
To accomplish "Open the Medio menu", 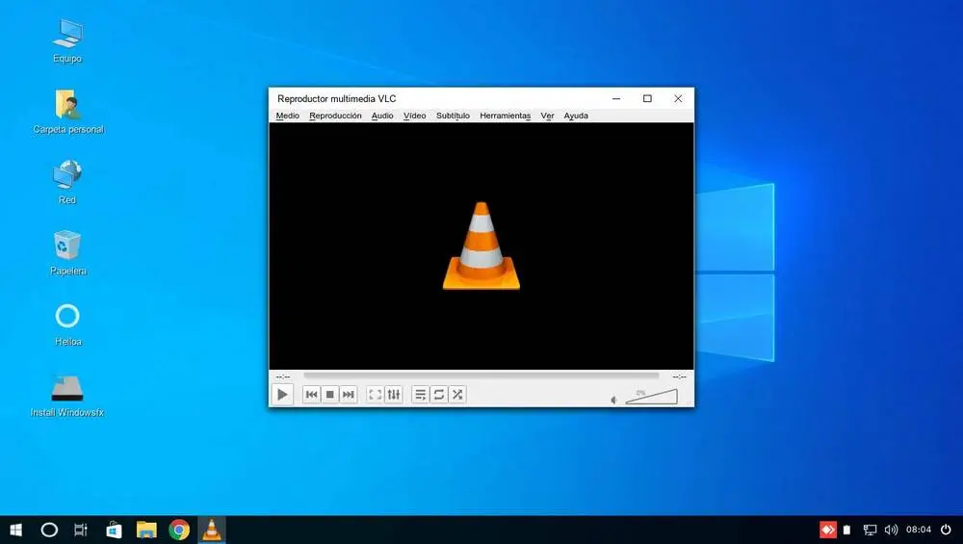I will pyautogui.click(x=287, y=116).
